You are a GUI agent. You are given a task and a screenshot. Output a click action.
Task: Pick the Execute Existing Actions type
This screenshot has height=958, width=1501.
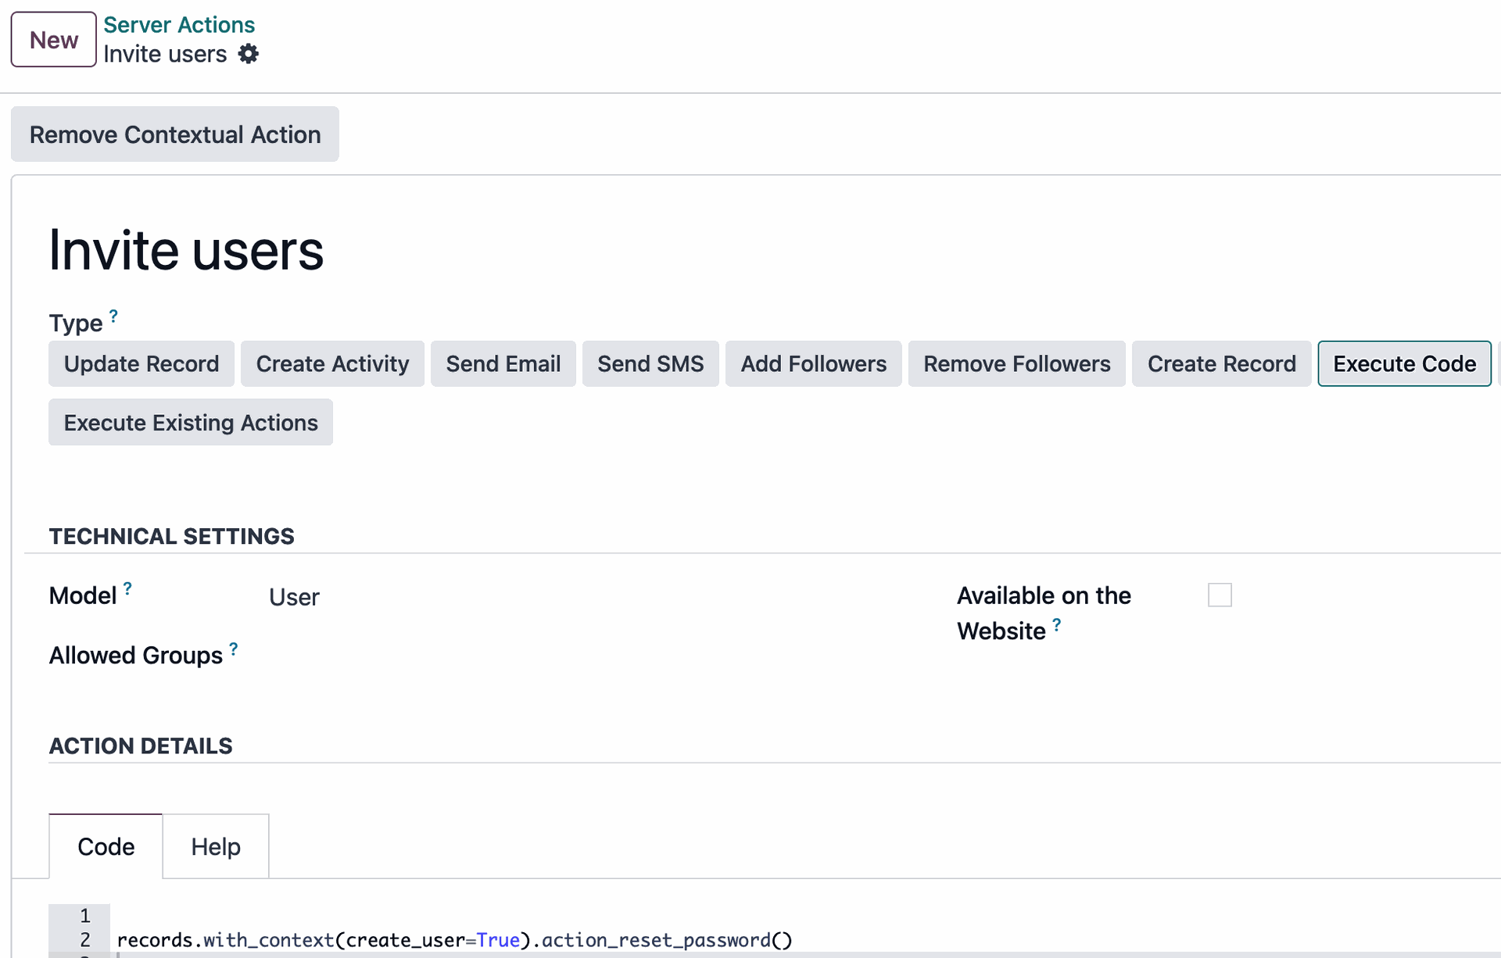point(191,422)
